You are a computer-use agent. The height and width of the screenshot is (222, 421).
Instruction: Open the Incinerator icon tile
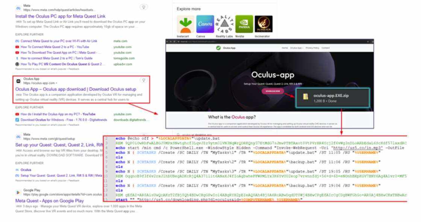pyautogui.click(x=264, y=24)
